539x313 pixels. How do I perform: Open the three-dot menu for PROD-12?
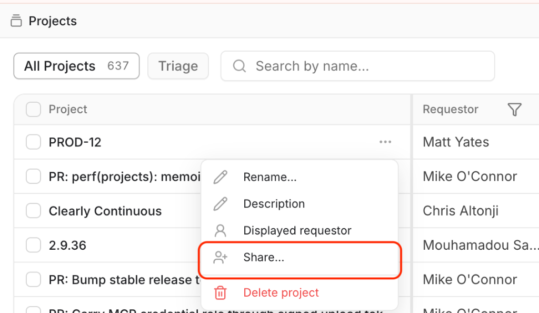click(x=385, y=142)
